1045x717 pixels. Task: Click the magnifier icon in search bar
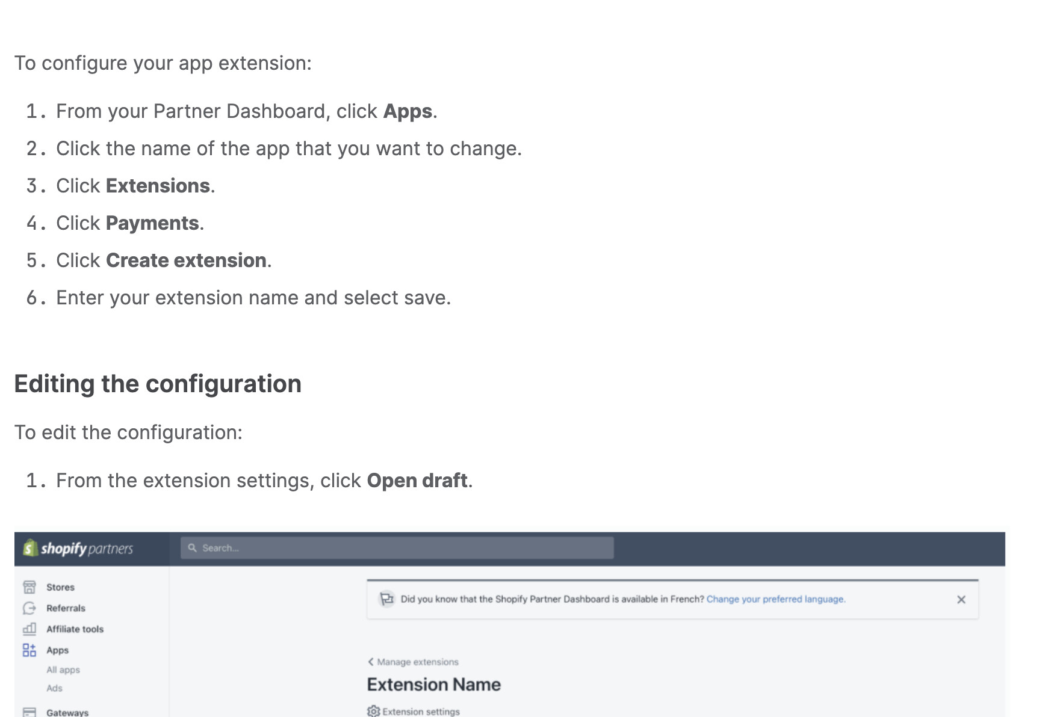click(x=193, y=548)
